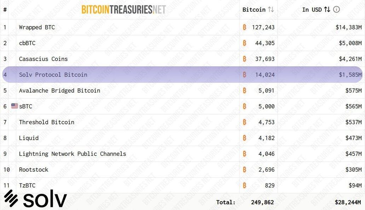
Task: Click the Solv logo icon
Action: coord(11,198)
